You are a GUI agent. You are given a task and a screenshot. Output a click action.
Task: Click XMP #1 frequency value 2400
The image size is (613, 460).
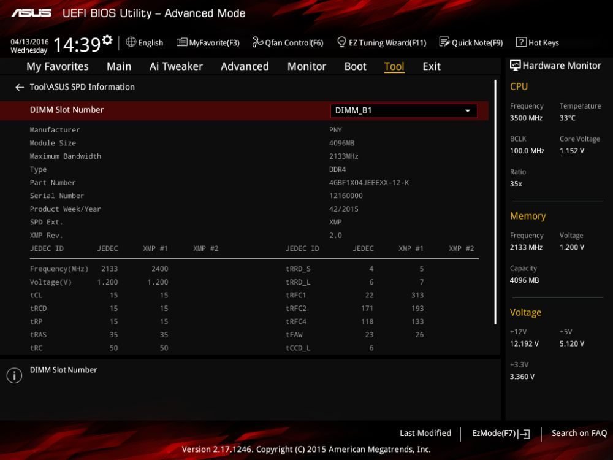point(160,269)
